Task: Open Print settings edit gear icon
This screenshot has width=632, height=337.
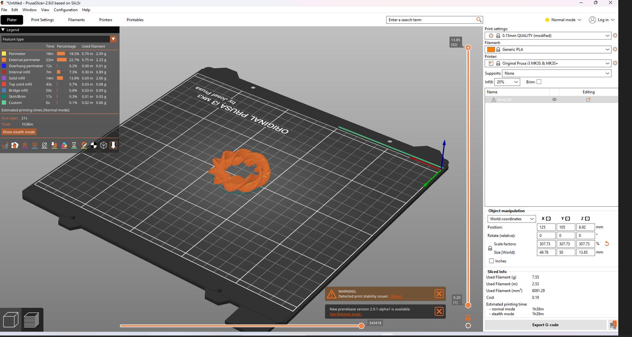Action: 615,35
